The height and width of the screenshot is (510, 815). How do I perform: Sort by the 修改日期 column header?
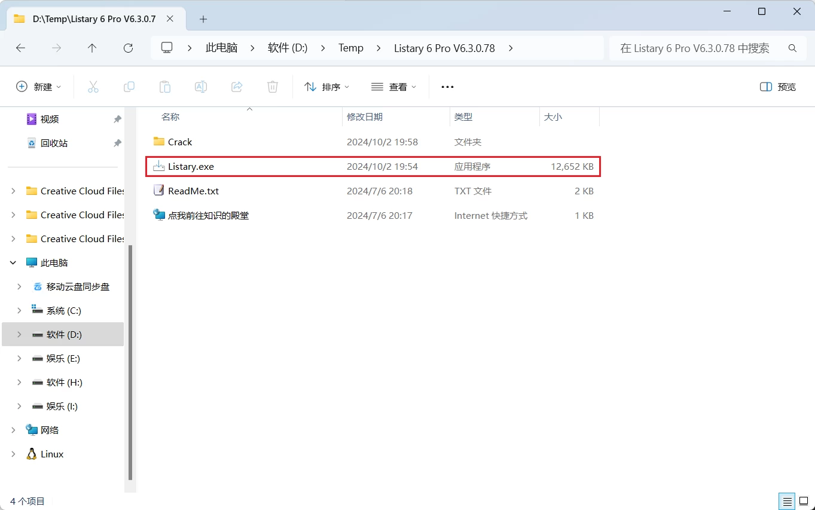pyautogui.click(x=365, y=117)
